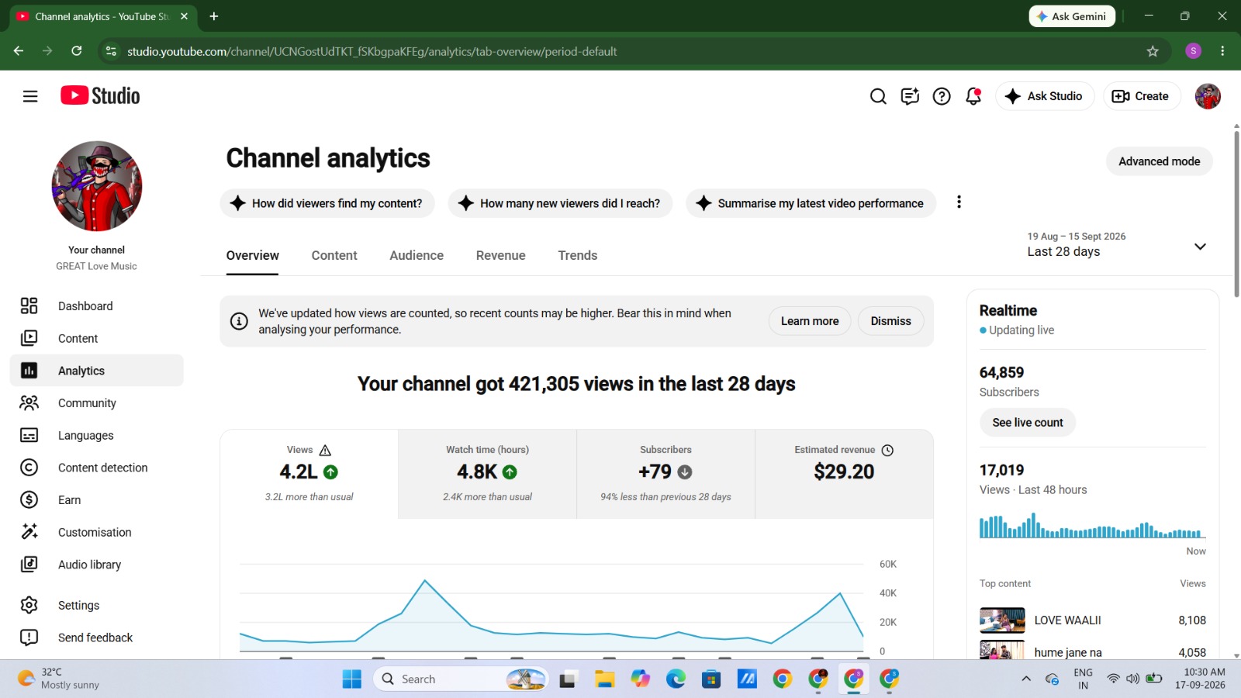The image size is (1241, 698).
Task: Select the Watch time (hours) metric card
Action: (x=488, y=474)
